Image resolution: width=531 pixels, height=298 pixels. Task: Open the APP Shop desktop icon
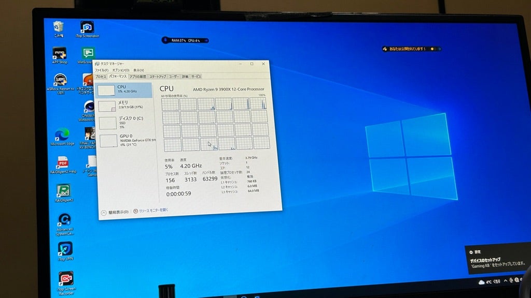(x=59, y=54)
